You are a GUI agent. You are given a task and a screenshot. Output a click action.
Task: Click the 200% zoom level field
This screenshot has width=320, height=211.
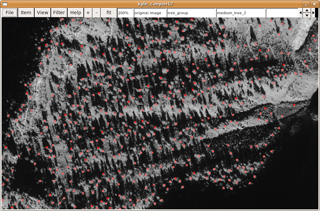(125, 13)
